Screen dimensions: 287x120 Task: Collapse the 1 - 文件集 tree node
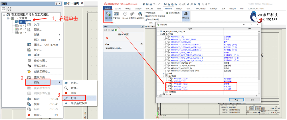coord(8,18)
